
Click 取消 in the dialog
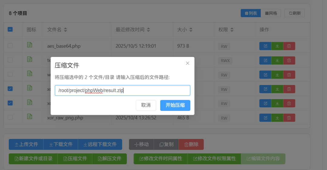(x=146, y=105)
